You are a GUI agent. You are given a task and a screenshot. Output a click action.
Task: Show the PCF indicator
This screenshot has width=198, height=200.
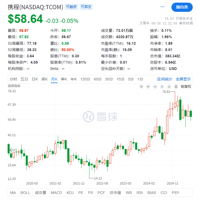pos(101,193)
